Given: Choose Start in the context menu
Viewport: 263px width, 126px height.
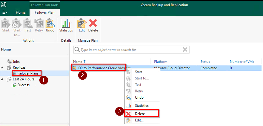Looking at the screenshot, I should click(x=142, y=72).
